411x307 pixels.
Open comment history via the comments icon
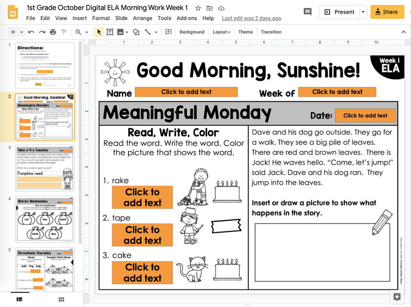(x=307, y=11)
